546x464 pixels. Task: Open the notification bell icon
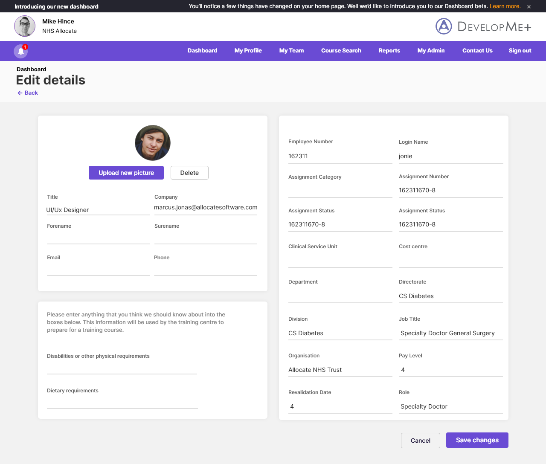point(21,51)
